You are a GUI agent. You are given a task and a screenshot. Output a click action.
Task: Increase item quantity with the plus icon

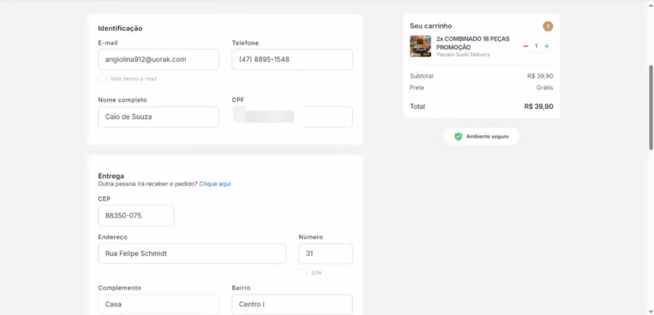[547, 46]
